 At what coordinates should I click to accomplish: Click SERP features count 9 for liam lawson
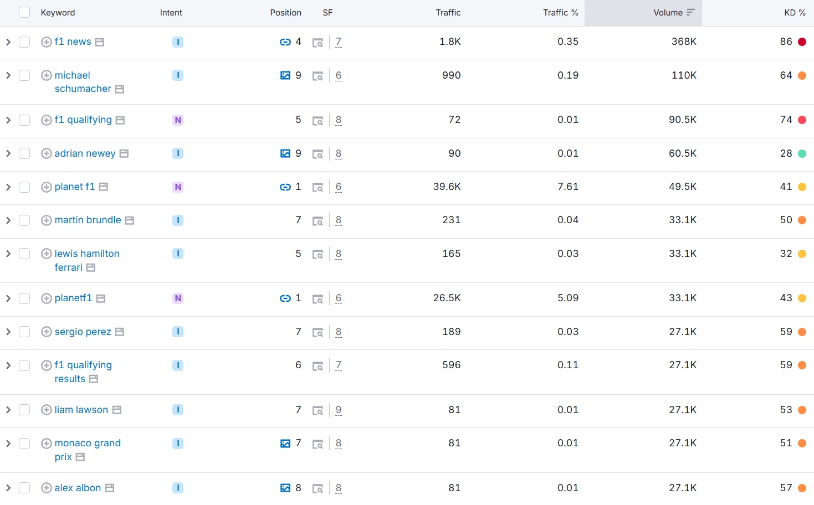339,410
